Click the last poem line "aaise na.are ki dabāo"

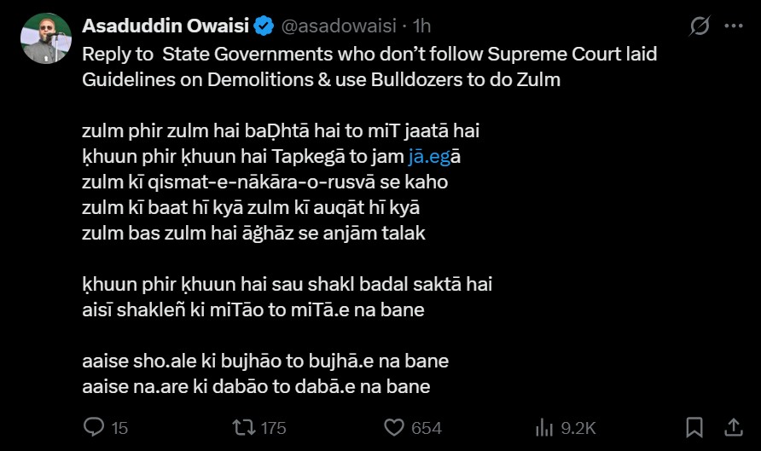[255, 386]
